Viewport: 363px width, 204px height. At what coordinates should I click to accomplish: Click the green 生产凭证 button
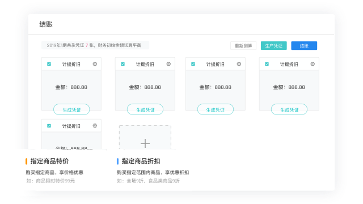273,45
